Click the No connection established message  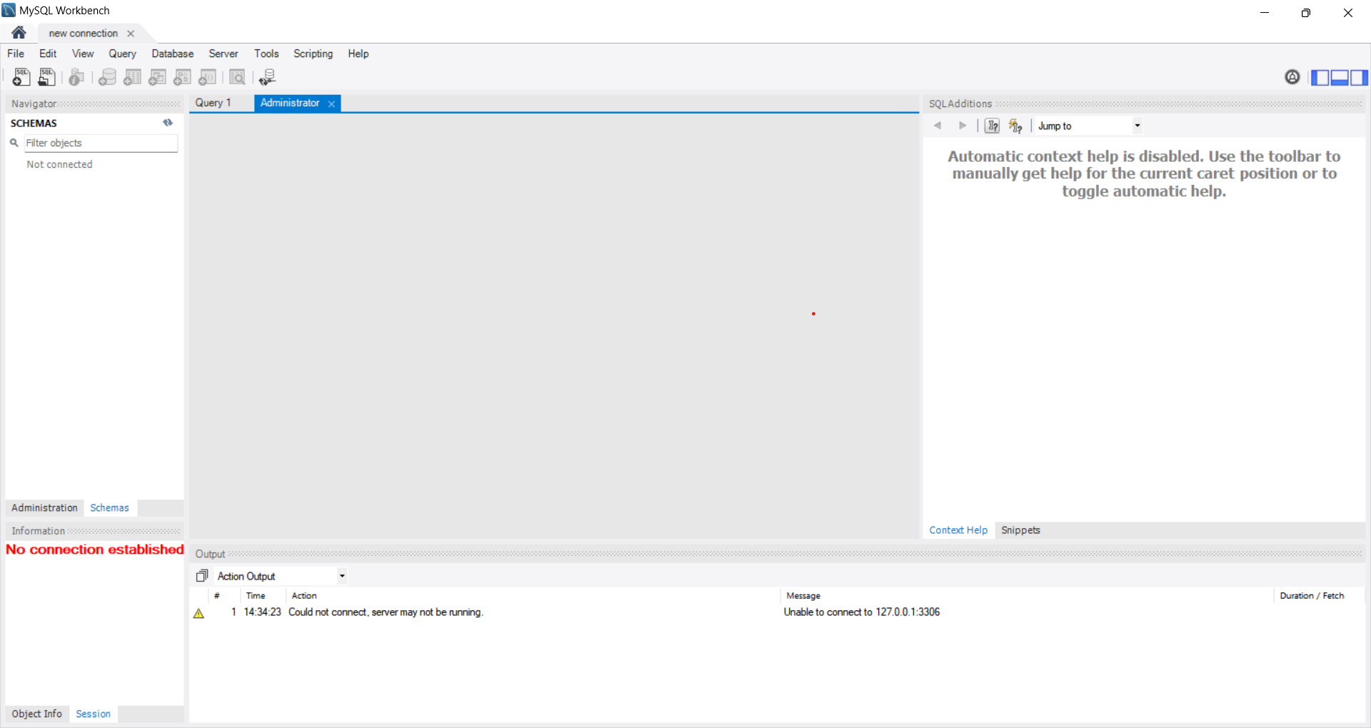click(95, 550)
